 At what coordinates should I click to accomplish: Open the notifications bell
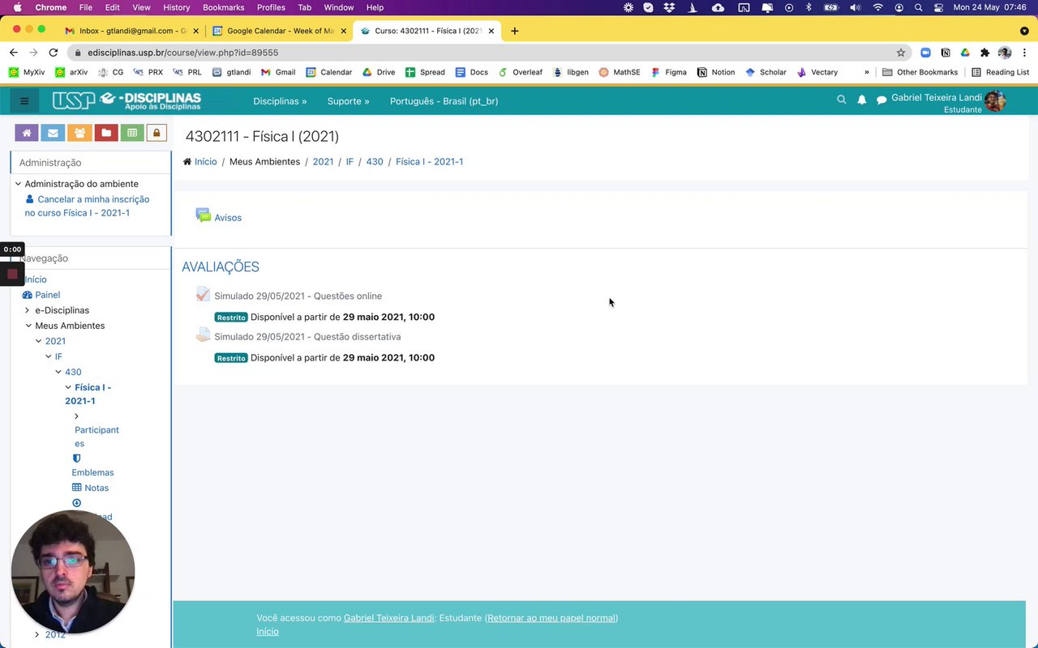point(861,100)
